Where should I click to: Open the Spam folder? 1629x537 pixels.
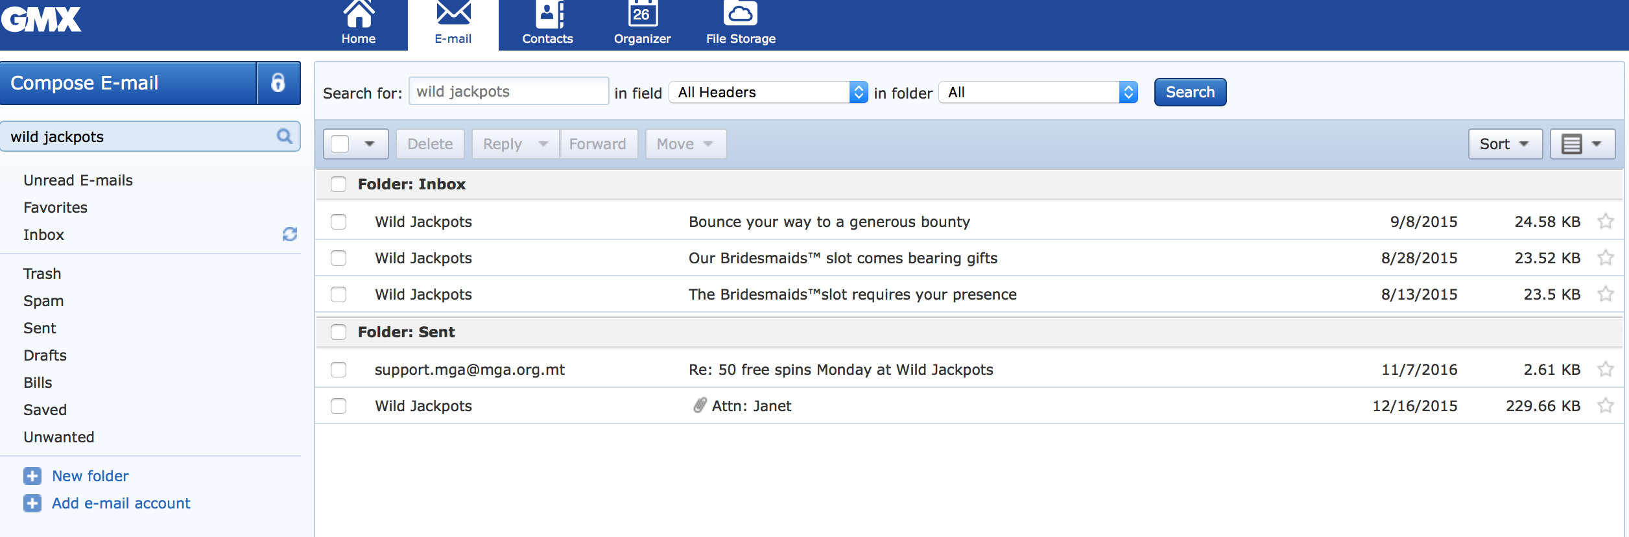click(44, 301)
